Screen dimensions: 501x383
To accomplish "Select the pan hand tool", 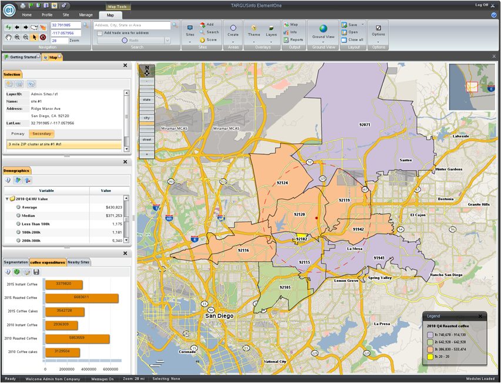I will click(x=8, y=37).
